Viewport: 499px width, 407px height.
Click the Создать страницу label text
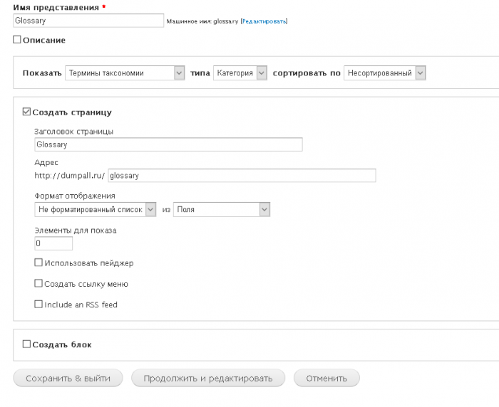(72, 112)
